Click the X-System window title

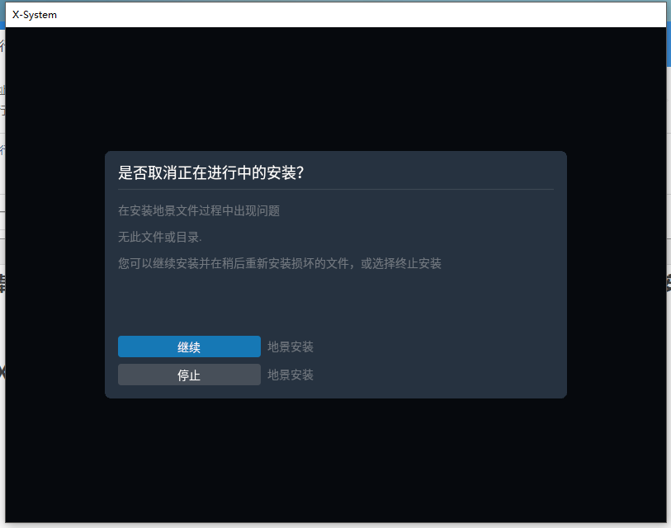pos(35,15)
